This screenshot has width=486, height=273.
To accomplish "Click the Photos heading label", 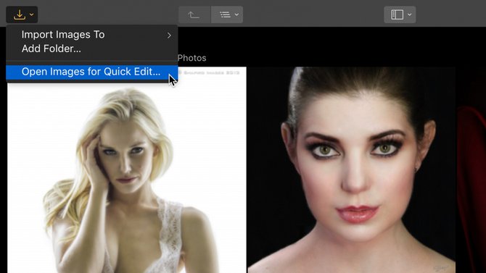I will [191, 58].
